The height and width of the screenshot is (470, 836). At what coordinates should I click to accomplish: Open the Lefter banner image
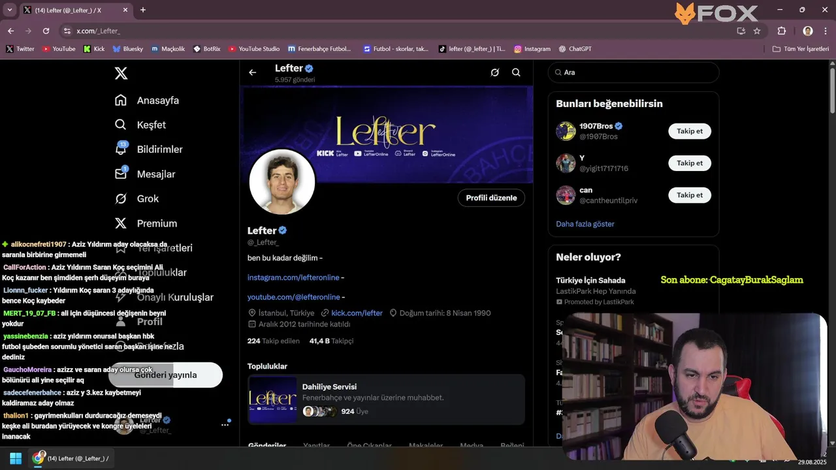388,134
